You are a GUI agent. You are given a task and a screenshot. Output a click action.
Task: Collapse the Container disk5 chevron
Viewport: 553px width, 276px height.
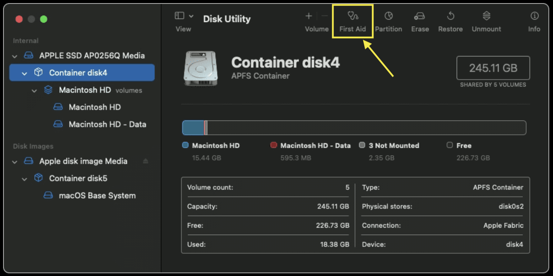(24, 179)
